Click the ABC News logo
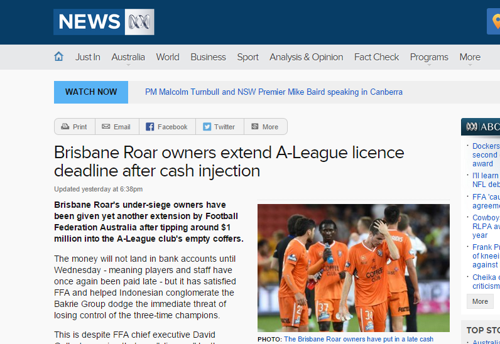The image size is (500, 344). click(x=104, y=22)
